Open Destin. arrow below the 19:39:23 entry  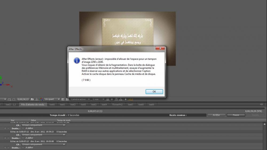[x=23, y=138]
